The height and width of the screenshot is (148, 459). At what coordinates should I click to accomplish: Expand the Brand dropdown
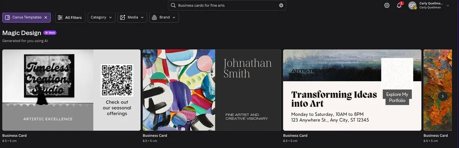coord(164,18)
